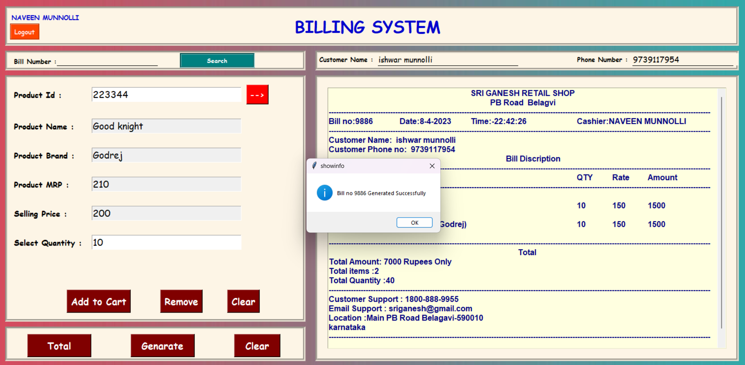Click the 'Product Id :' label
This screenshot has width=745, height=365.
pos(38,95)
